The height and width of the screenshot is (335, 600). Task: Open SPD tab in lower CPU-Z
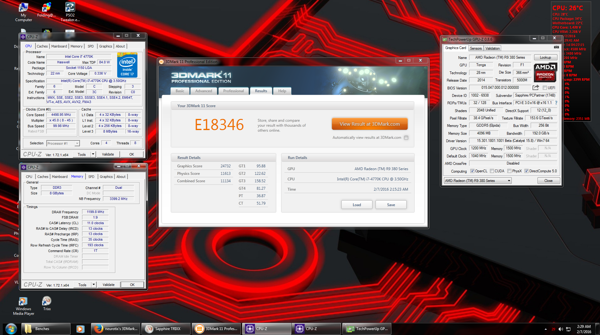point(91,177)
